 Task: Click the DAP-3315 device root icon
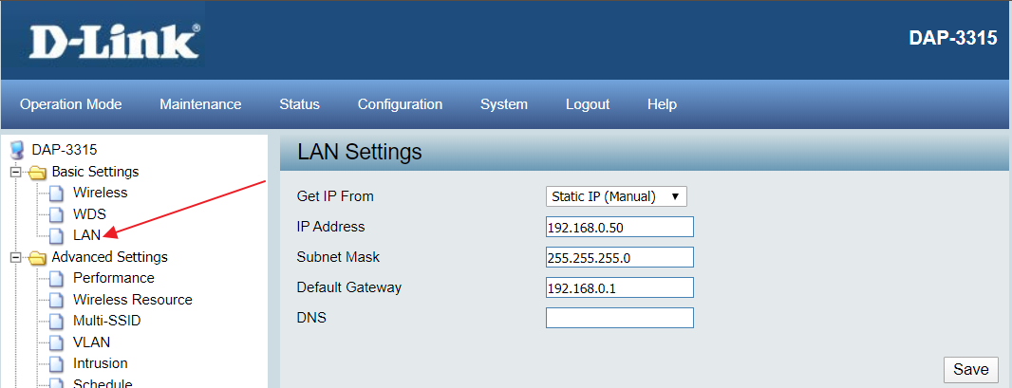[x=16, y=150]
